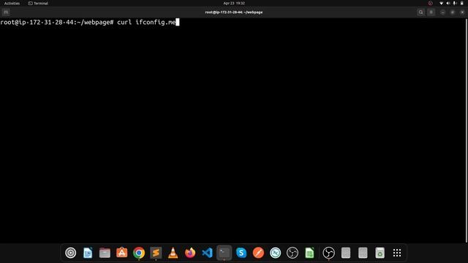Minimize the terminal window
This screenshot has width=468, height=263.
[x=442, y=12]
